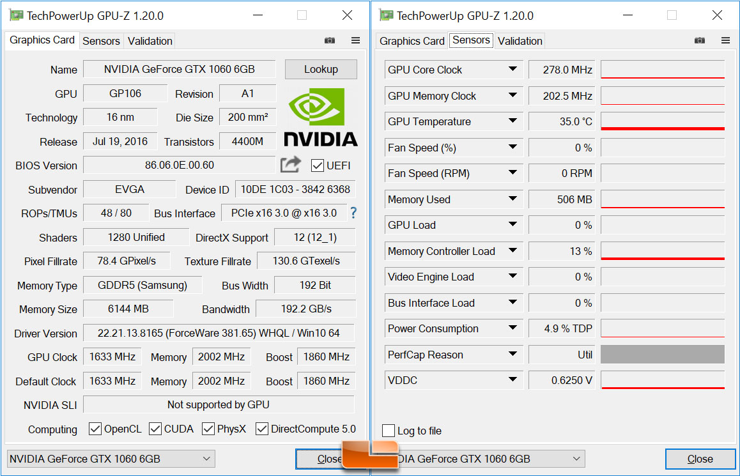Image resolution: width=740 pixels, height=476 pixels.
Task: Open the GPU Temperature sensor dropdown
Action: 513,121
